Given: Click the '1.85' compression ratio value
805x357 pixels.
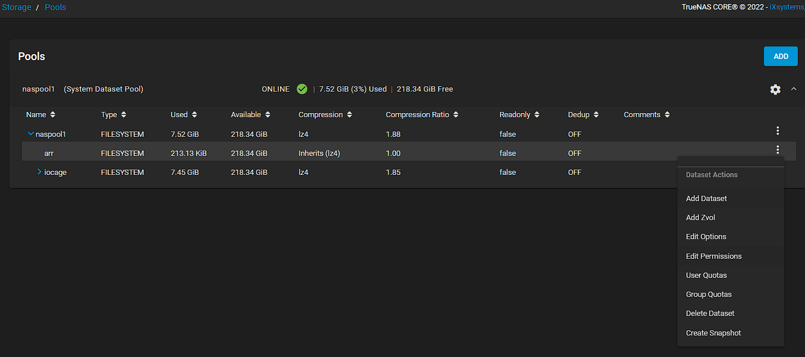Looking at the screenshot, I should 393,173.
